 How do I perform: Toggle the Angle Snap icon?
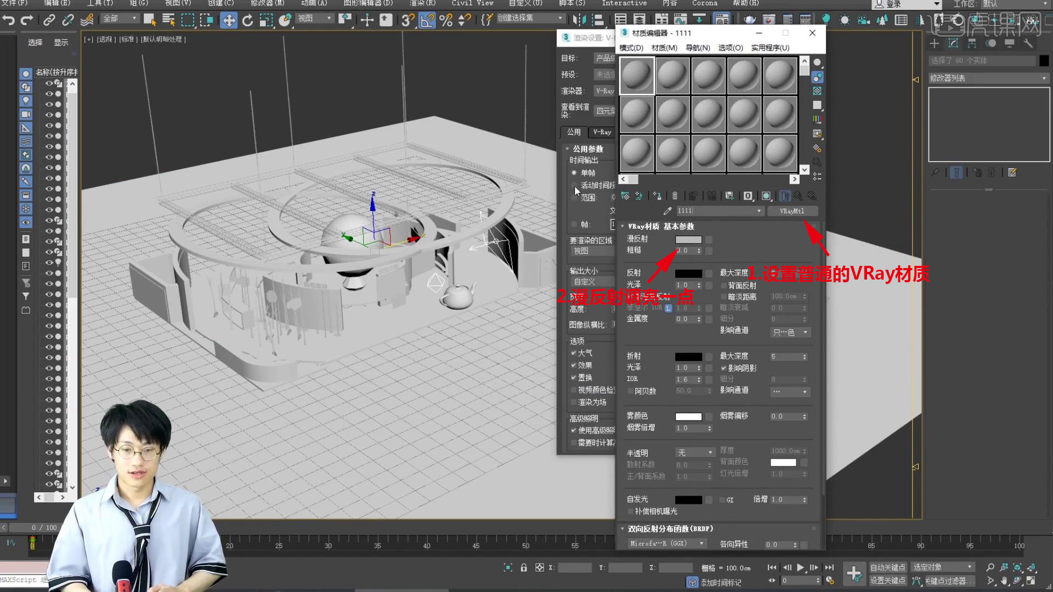pyautogui.click(x=427, y=20)
